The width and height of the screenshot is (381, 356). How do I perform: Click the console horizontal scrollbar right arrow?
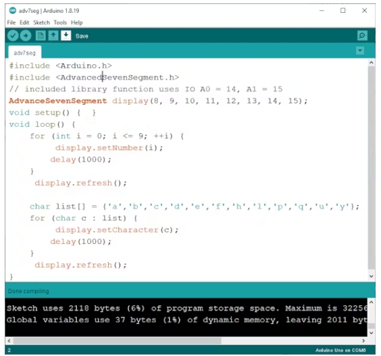[363, 340]
